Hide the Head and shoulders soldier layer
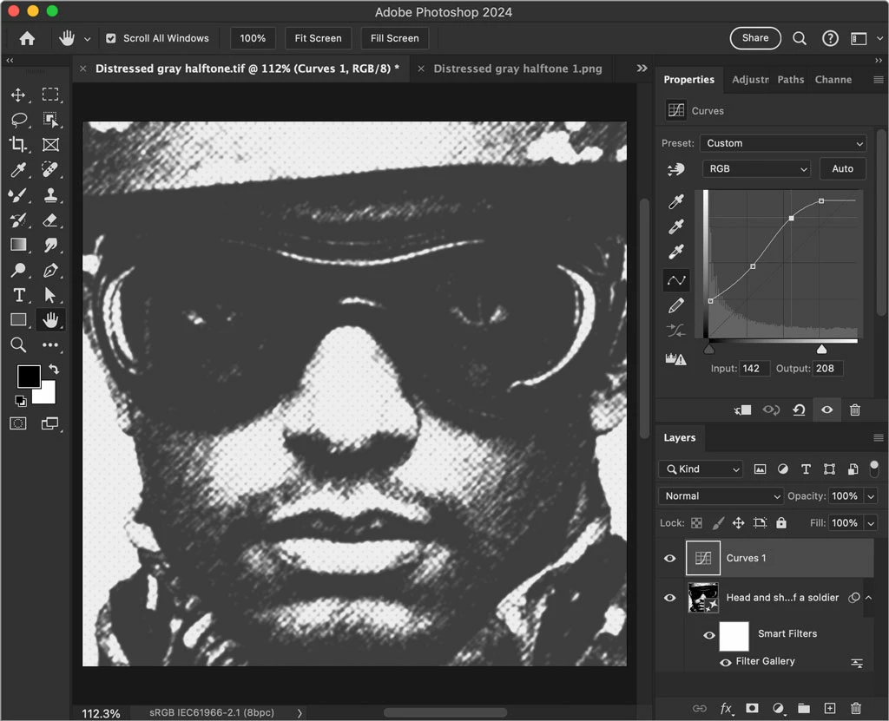 (669, 598)
